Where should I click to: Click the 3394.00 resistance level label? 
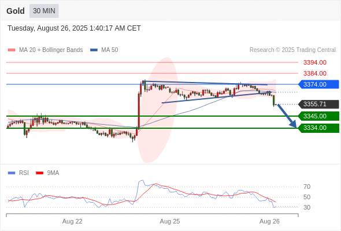[314, 62]
